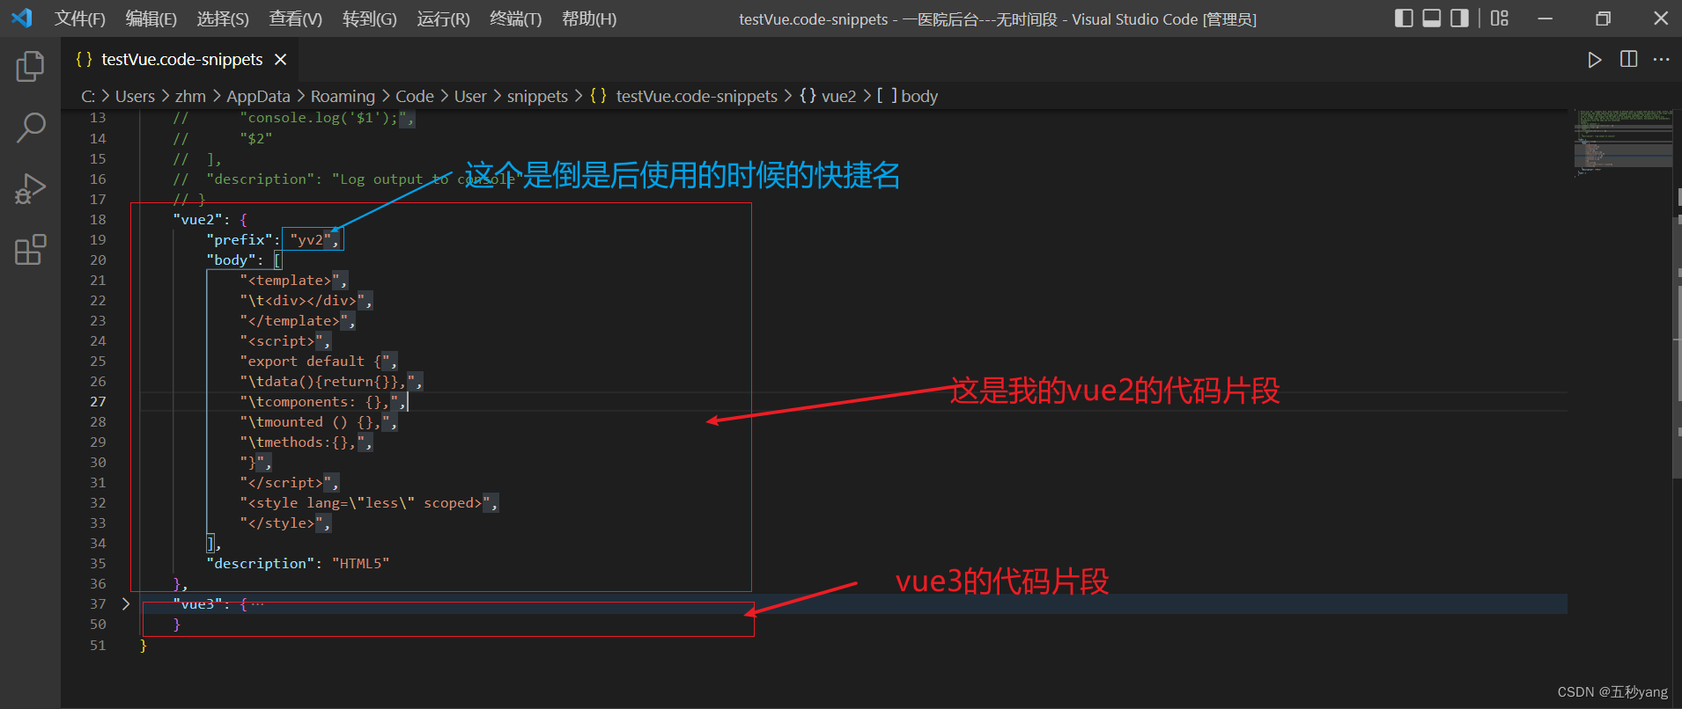The image size is (1682, 709).
Task: Open Customize Layout icon
Action: pyautogui.click(x=1499, y=18)
